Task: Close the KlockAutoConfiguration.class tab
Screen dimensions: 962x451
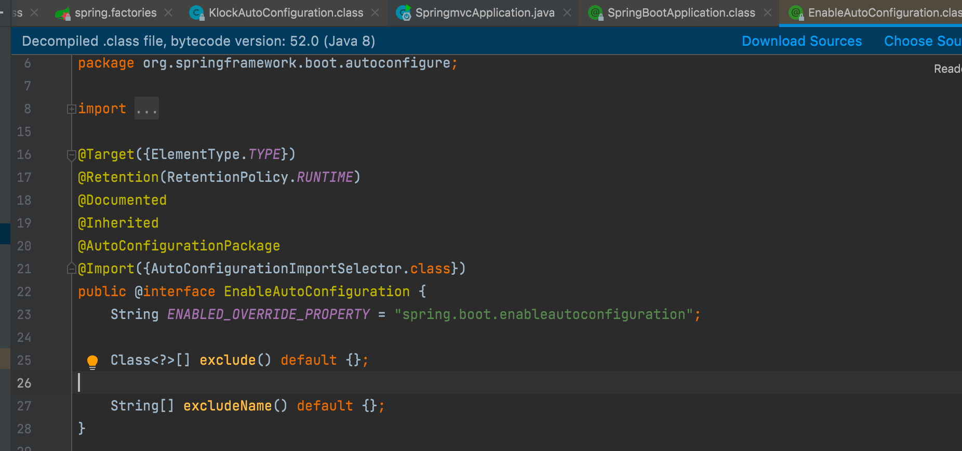Action: coord(375,12)
